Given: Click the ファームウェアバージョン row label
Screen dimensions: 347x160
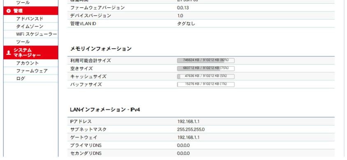Looking at the screenshot, I should (97, 8).
